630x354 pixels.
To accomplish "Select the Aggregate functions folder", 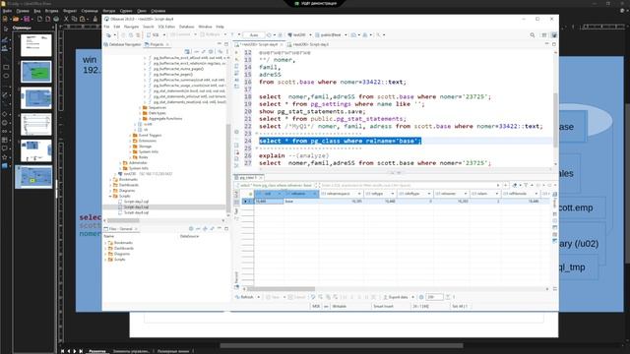I will point(162,119).
